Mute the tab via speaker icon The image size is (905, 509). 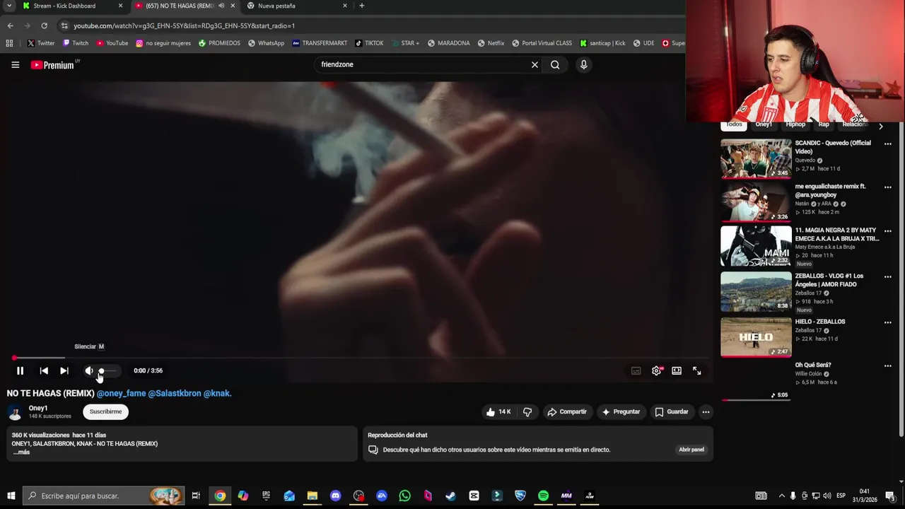pos(221,6)
